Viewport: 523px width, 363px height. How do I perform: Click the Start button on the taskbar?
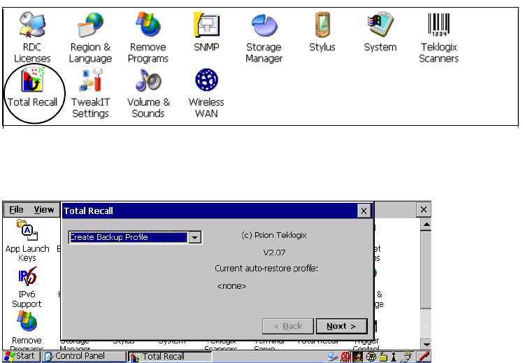click(x=21, y=356)
